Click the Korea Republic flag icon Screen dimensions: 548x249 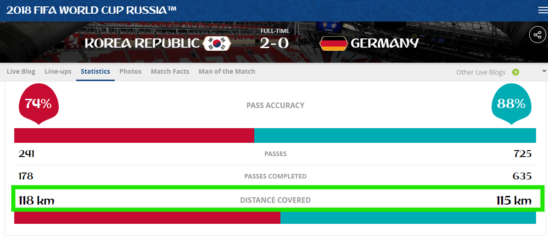click(x=217, y=43)
